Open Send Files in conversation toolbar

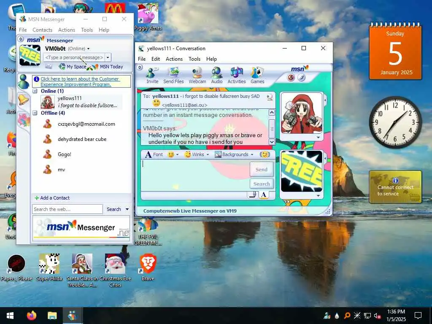pos(173,75)
